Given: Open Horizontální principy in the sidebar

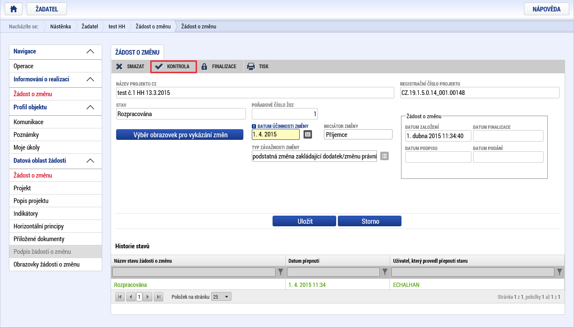Looking at the screenshot, I should click(x=56, y=226).
